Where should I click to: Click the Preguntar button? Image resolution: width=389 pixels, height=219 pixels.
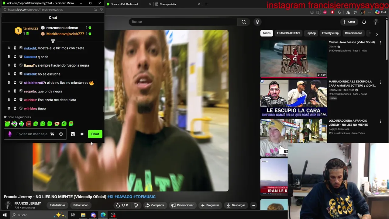(x=210, y=205)
